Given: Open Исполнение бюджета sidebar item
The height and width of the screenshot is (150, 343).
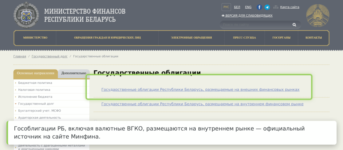Looking at the screenshot, I should pos(51,97).
